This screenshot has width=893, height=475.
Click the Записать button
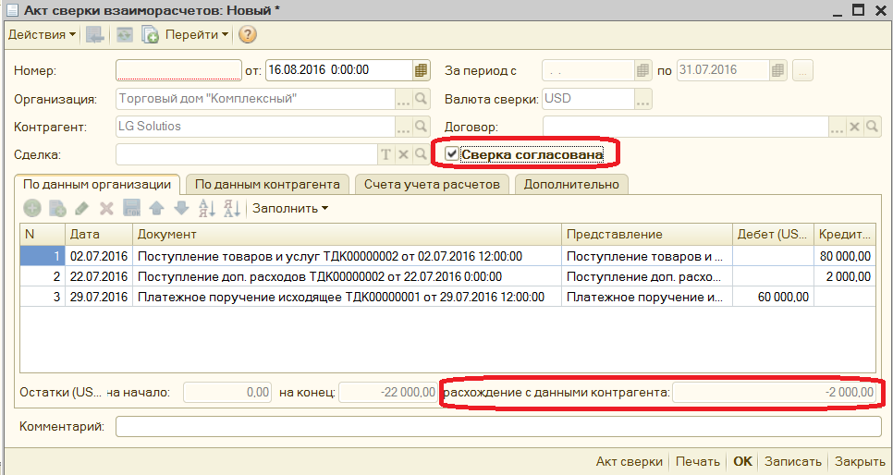793,461
